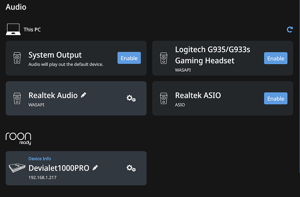Click the Logitech G935/G933s Gaming Headset name
This screenshot has height=197, width=300.
(213, 55)
